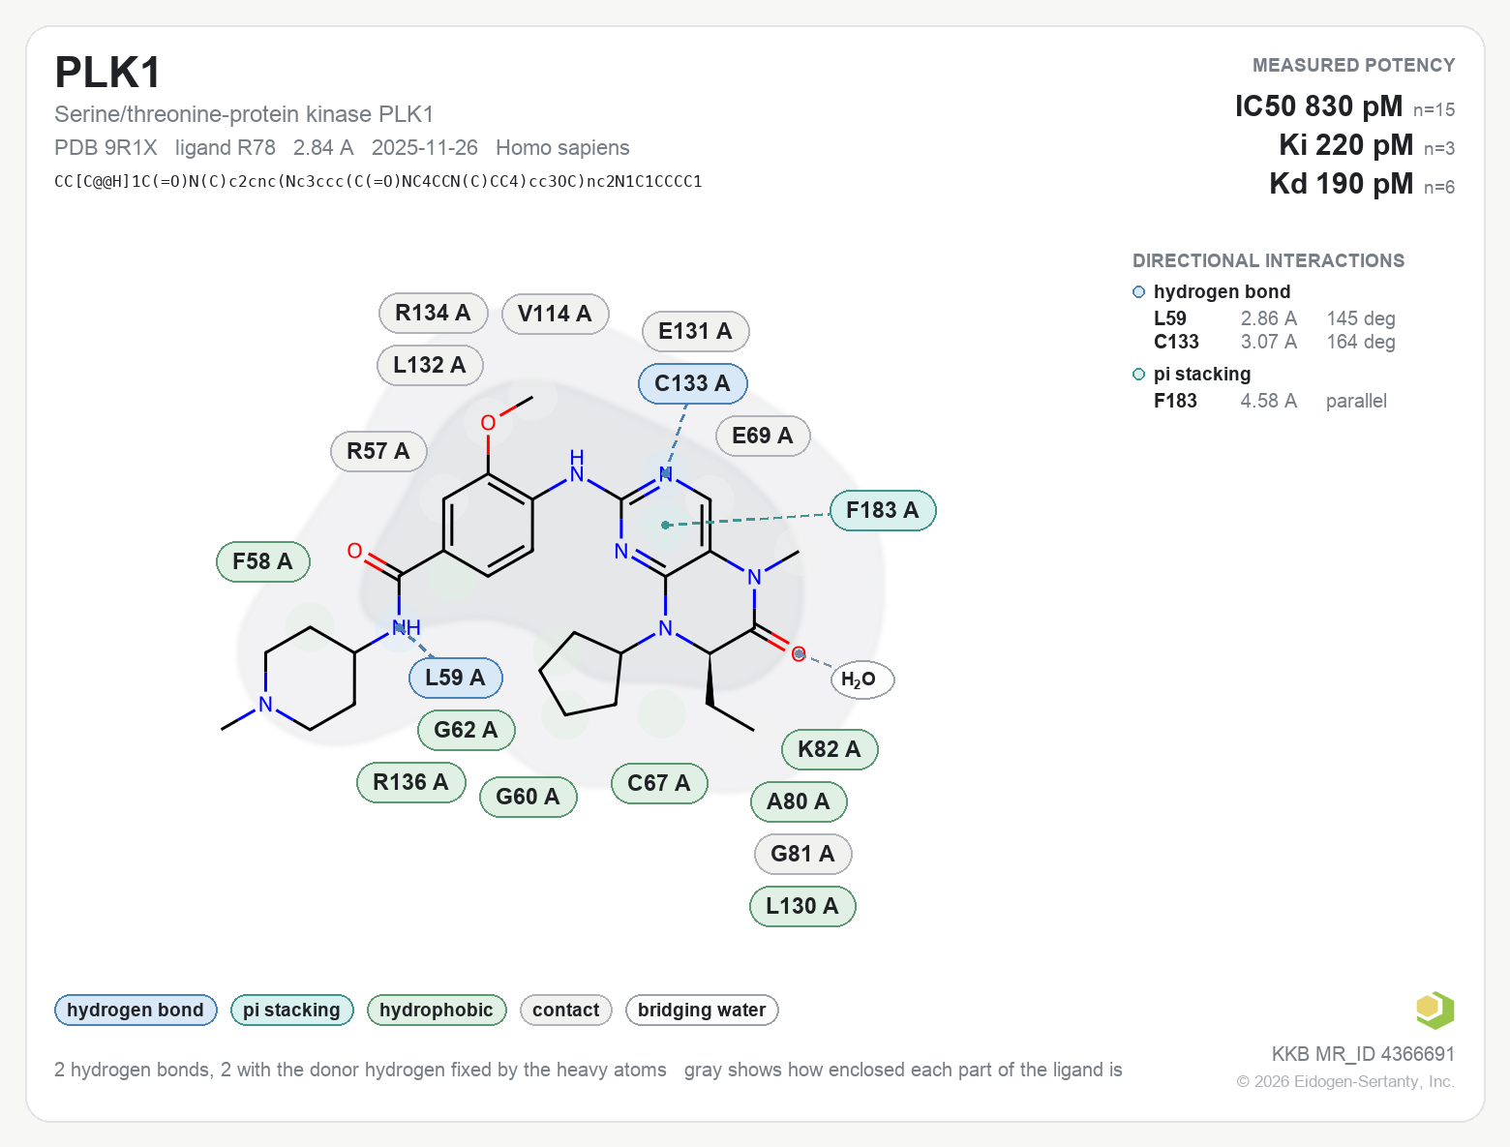Click the ligand R78 label
1510x1147 pixels.
click(x=226, y=147)
